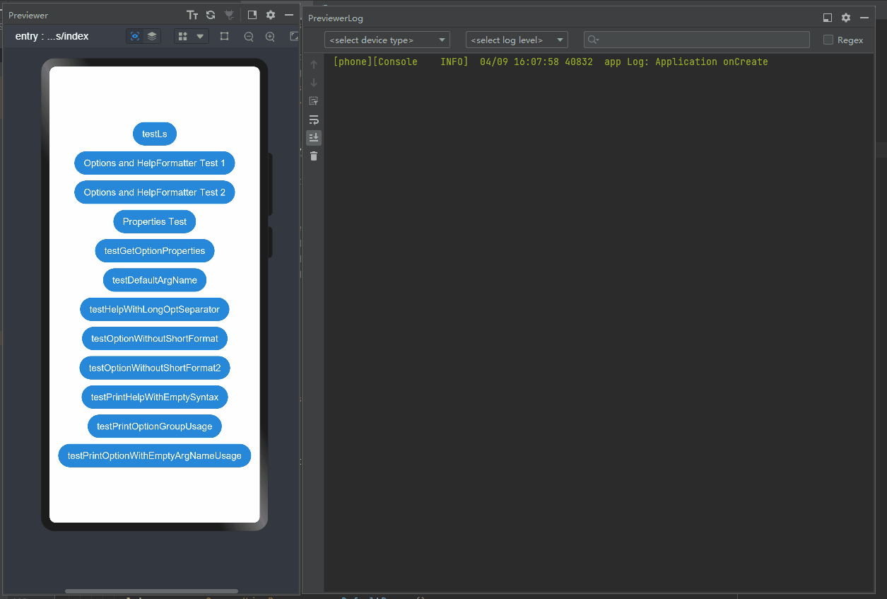Click the zoom in magnifier icon
This screenshot has height=599, width=887.
pyautogui.click(x=270, y=37)
